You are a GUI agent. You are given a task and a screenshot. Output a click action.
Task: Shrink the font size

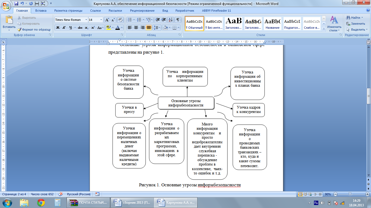click(x=113, y=20)
